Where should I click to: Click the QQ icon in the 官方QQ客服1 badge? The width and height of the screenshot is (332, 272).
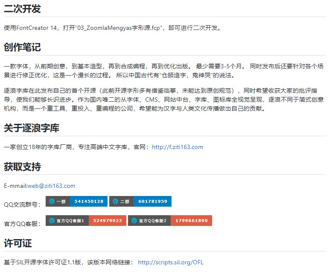tap(52, 220)
